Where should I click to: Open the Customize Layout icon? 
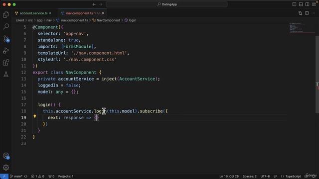[314, 4]
